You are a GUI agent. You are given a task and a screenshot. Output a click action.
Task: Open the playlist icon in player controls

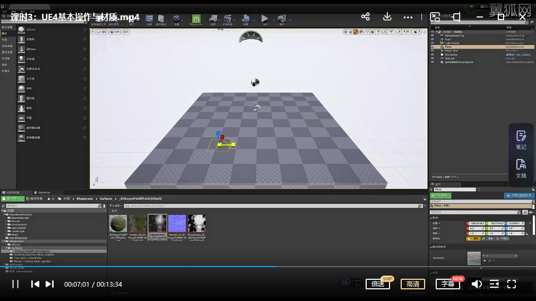[x=494, y=284]
